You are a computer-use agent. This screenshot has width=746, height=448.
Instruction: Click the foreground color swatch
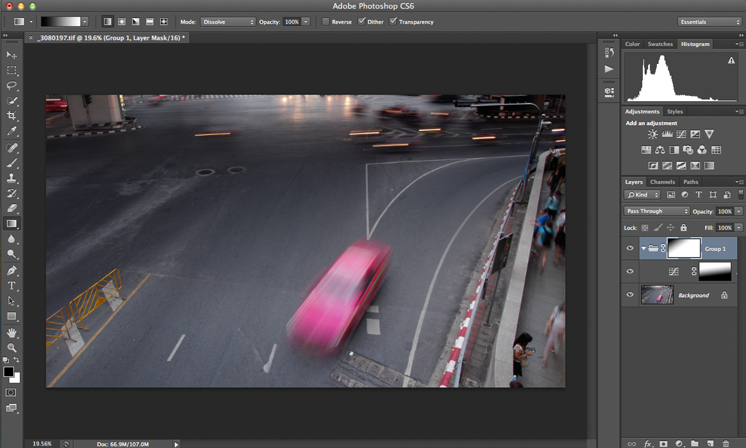click(9, 372)
